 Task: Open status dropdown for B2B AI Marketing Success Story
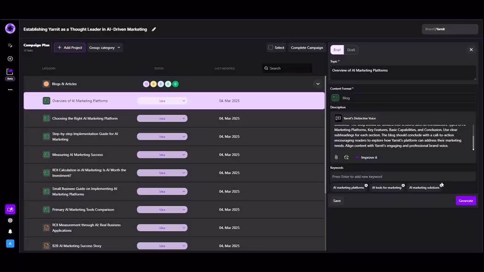[162, 246]
